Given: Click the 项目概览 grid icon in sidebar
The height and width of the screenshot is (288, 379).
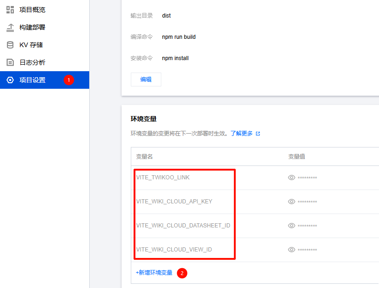Looking at the screenshot, I should 10,10.
